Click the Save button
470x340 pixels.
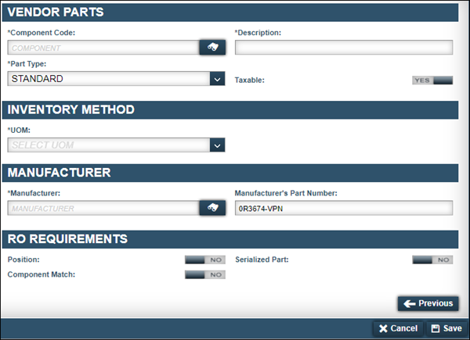tap(446, 329)
